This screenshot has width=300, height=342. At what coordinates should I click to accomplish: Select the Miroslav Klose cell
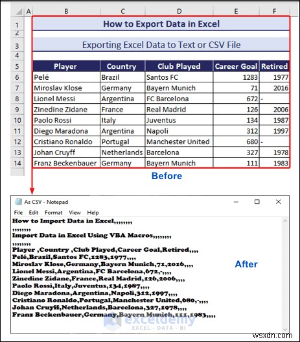[x=66, y=88]
